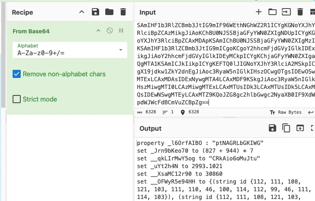Collapse the Recipe panel
This screenshot has width=315, height=201.
coord(82,12)
